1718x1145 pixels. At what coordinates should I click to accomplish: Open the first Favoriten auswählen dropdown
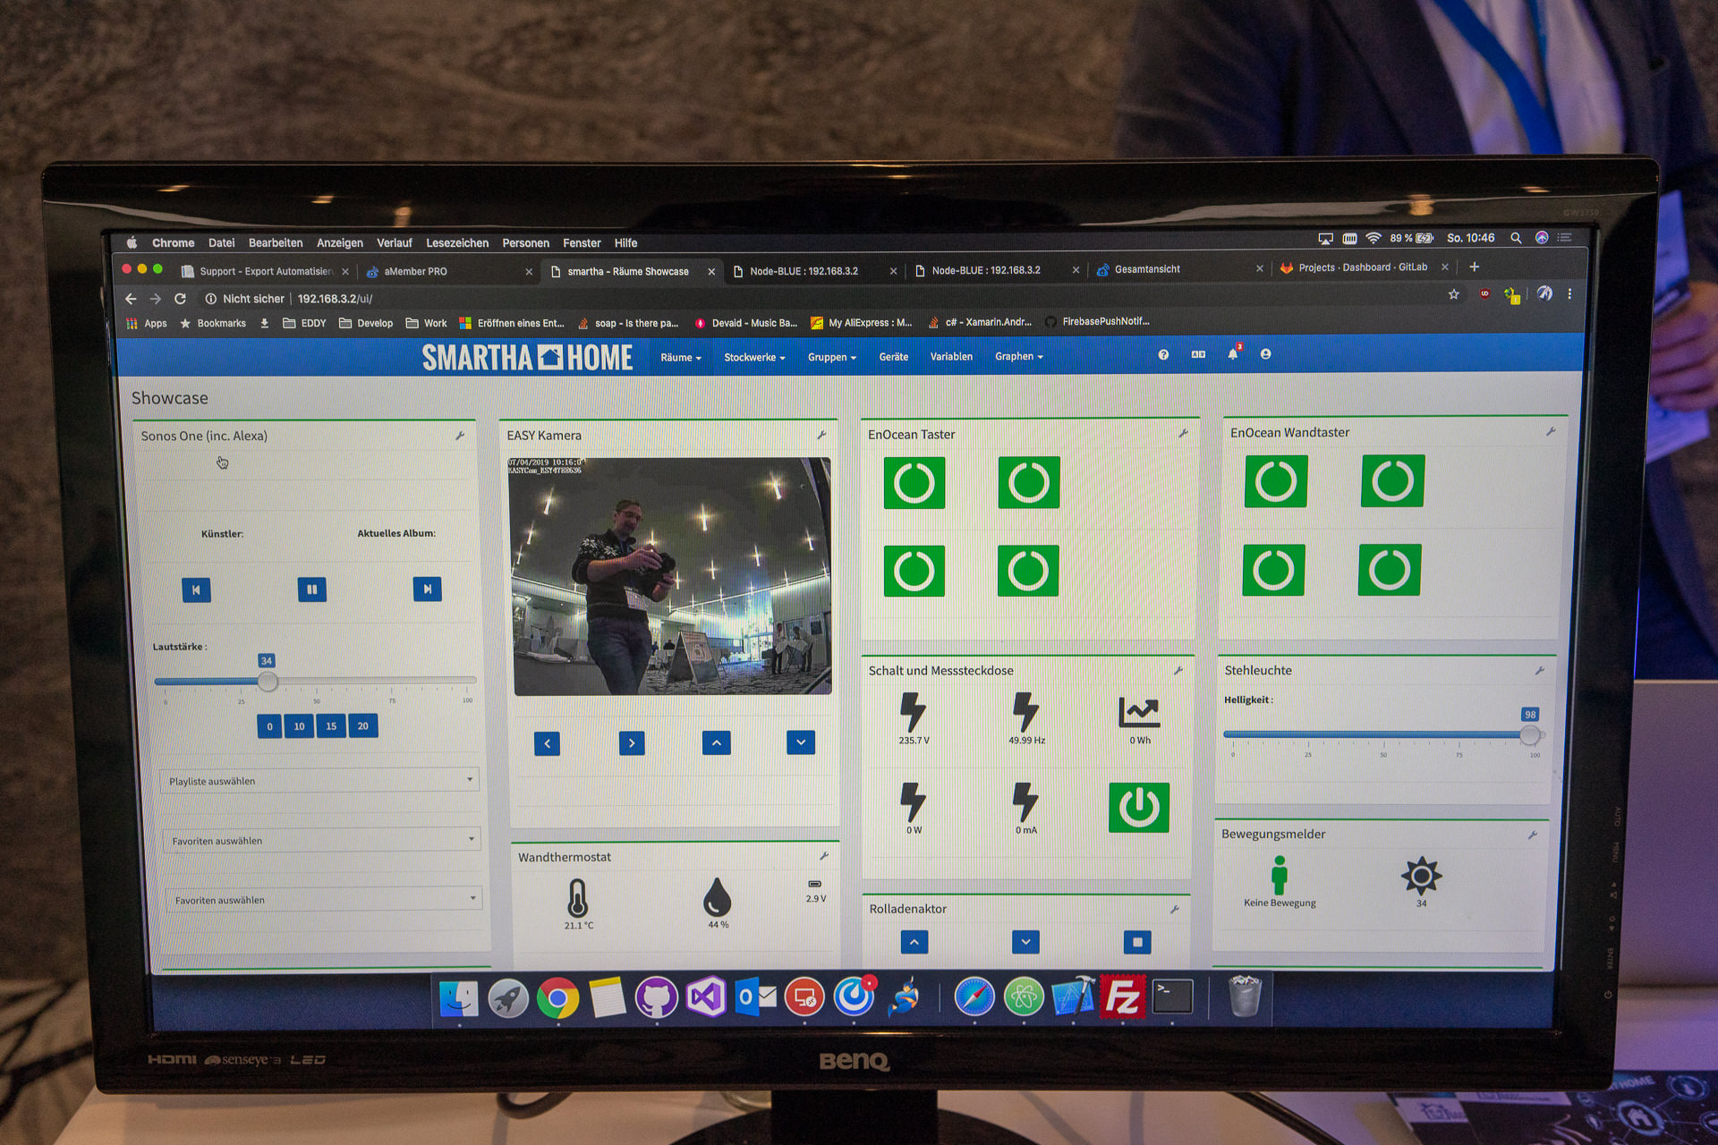coord(322,840)
